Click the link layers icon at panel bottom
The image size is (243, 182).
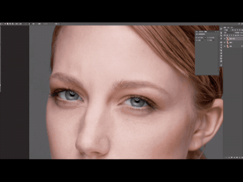pyautogui.click(x=227, y=157)
